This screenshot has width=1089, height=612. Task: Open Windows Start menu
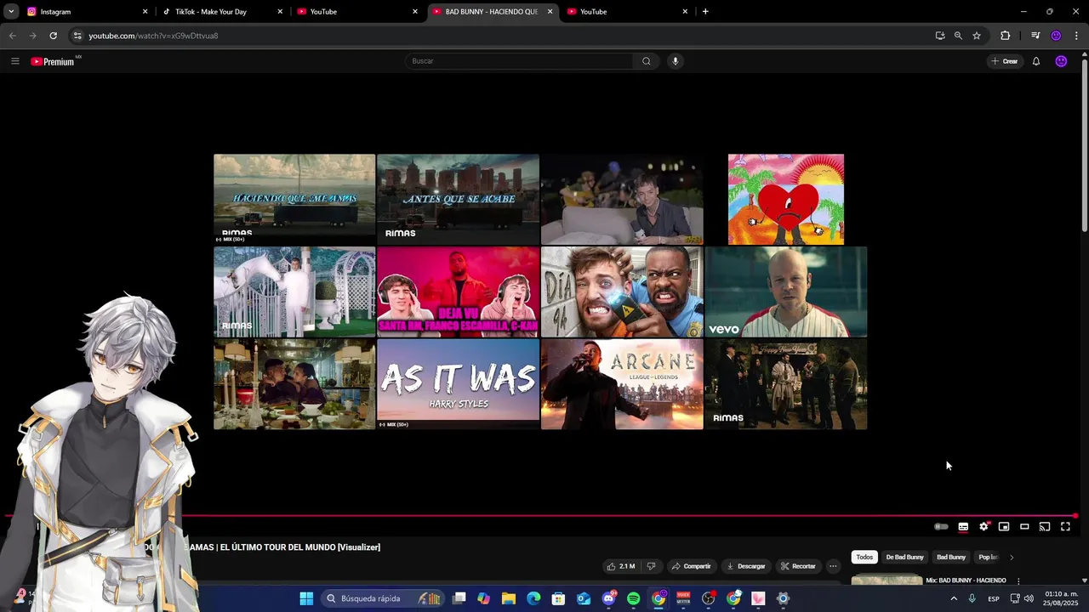(x=306, y=598)
